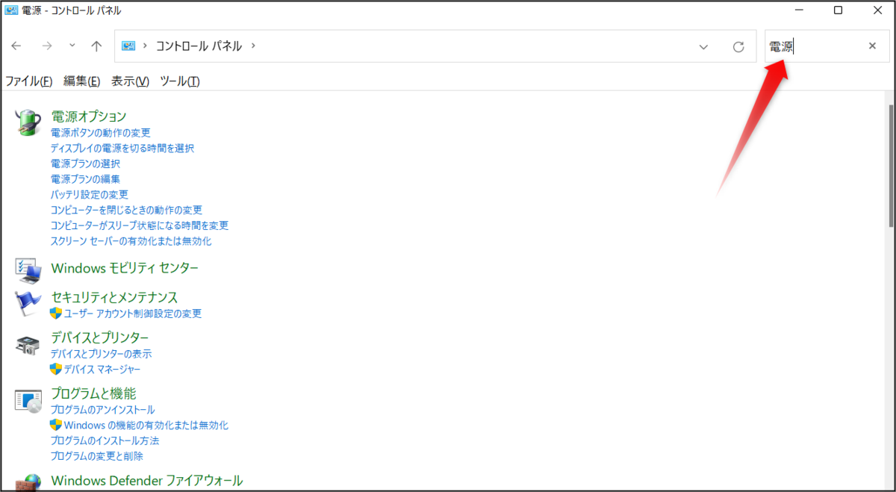Open Windows Defender ファイアウォール heading

pos(146,480)
